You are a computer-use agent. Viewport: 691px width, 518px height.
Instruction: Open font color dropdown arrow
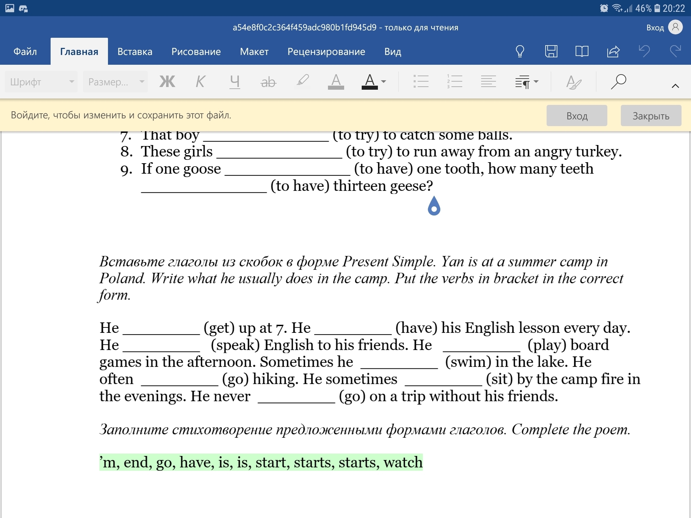tap(383, 82)
